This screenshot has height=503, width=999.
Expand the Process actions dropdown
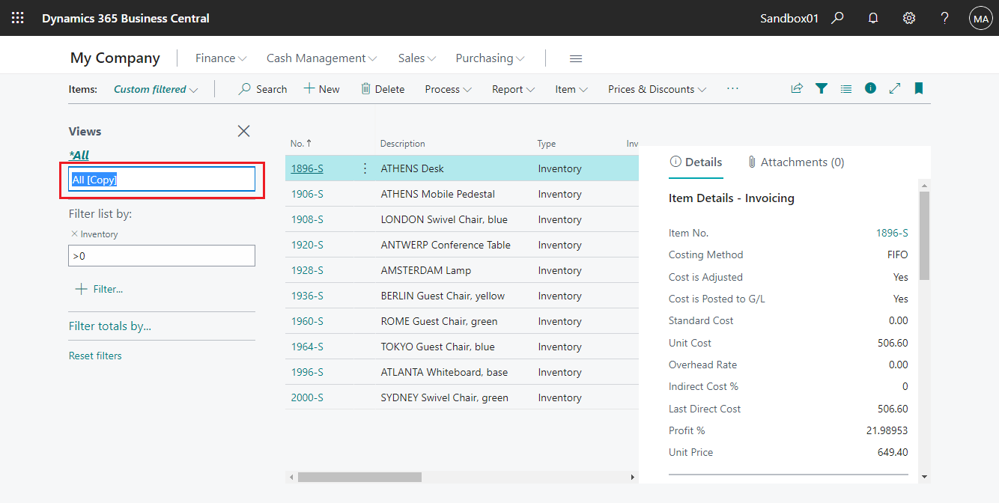tap(447, 88)
